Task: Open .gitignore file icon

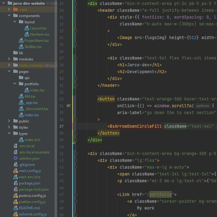Action: [x=15, y=165]
